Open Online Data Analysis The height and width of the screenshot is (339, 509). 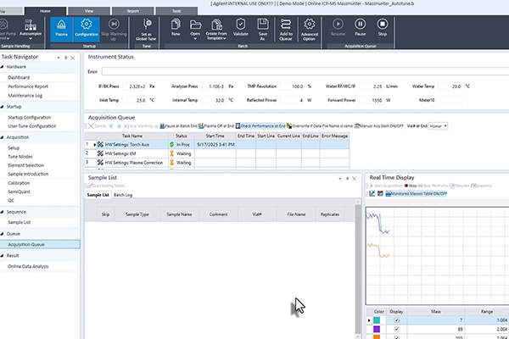coord(28,266)
